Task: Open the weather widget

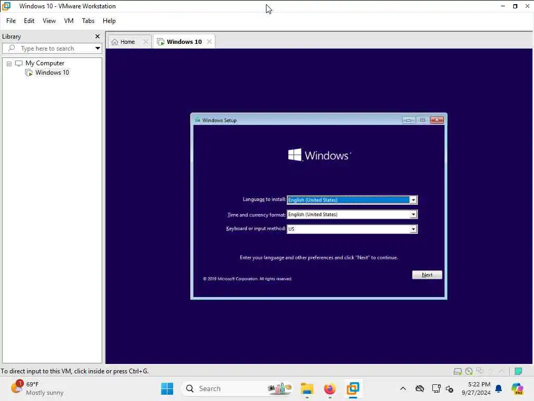Action: pyautogui.click(x=38, y=388)
